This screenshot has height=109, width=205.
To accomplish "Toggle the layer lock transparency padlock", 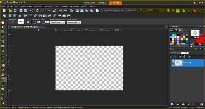I will click(184, 57).
